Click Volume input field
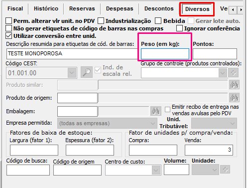 pos(176,170)
